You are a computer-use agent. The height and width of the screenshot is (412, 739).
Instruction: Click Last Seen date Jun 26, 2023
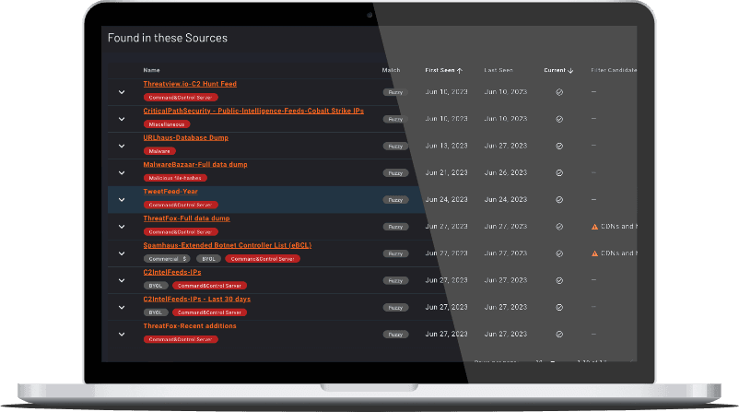[506, 172]
